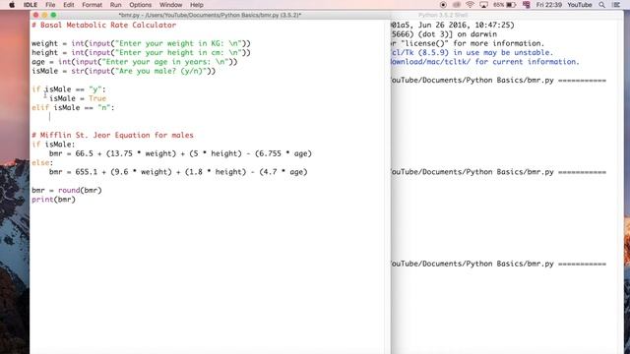This screenshot has width=630, height=354.
Task: Open the File menu
Action: pyautogui.click(x=50, y=5)
